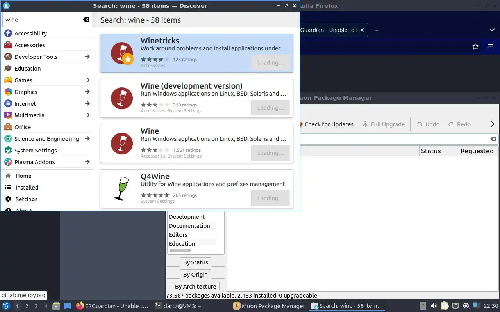Open the volume control tray icon
Viewport: 500px width, 312px height.
tap(434, 306)
